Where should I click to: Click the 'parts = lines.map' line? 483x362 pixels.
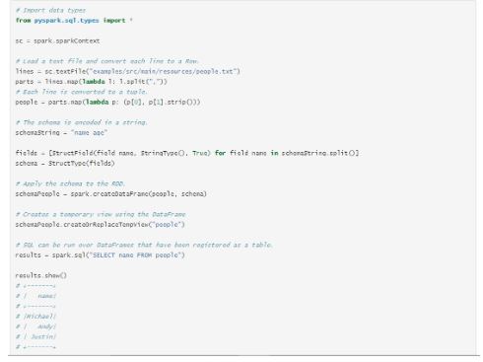(92, 82)
